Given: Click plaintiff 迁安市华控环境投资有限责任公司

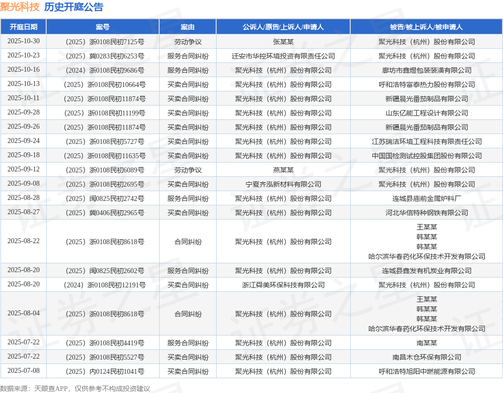Looking at the screenshot, I should (x=283, y=56).
